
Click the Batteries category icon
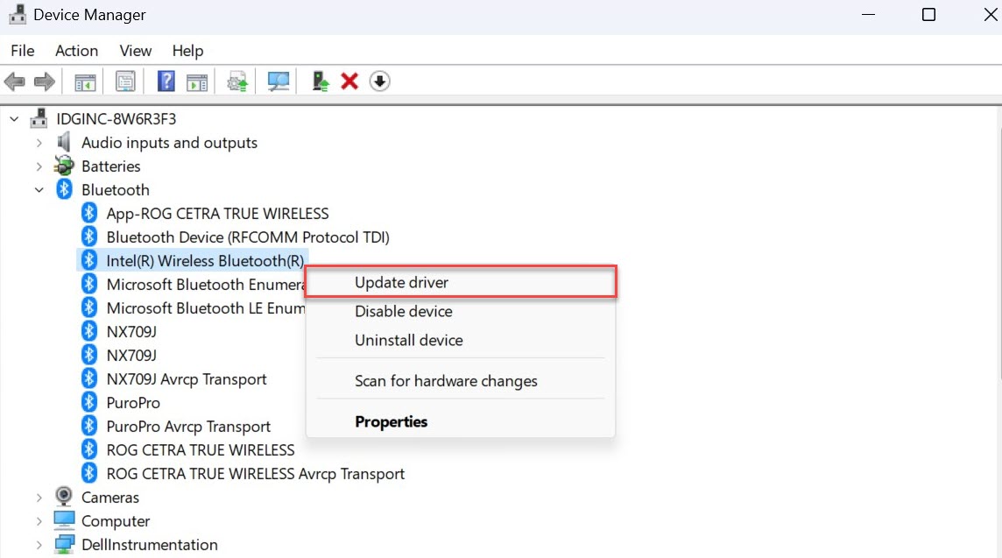pyautogui.click(x=64, y=166)
